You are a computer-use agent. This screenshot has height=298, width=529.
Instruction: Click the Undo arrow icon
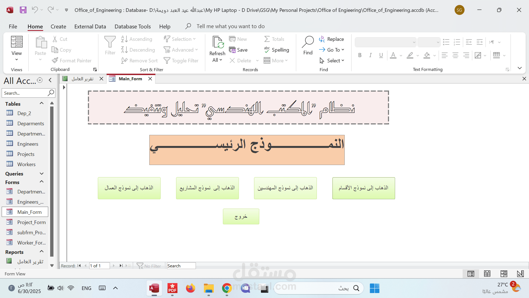(x=35, y=10)
